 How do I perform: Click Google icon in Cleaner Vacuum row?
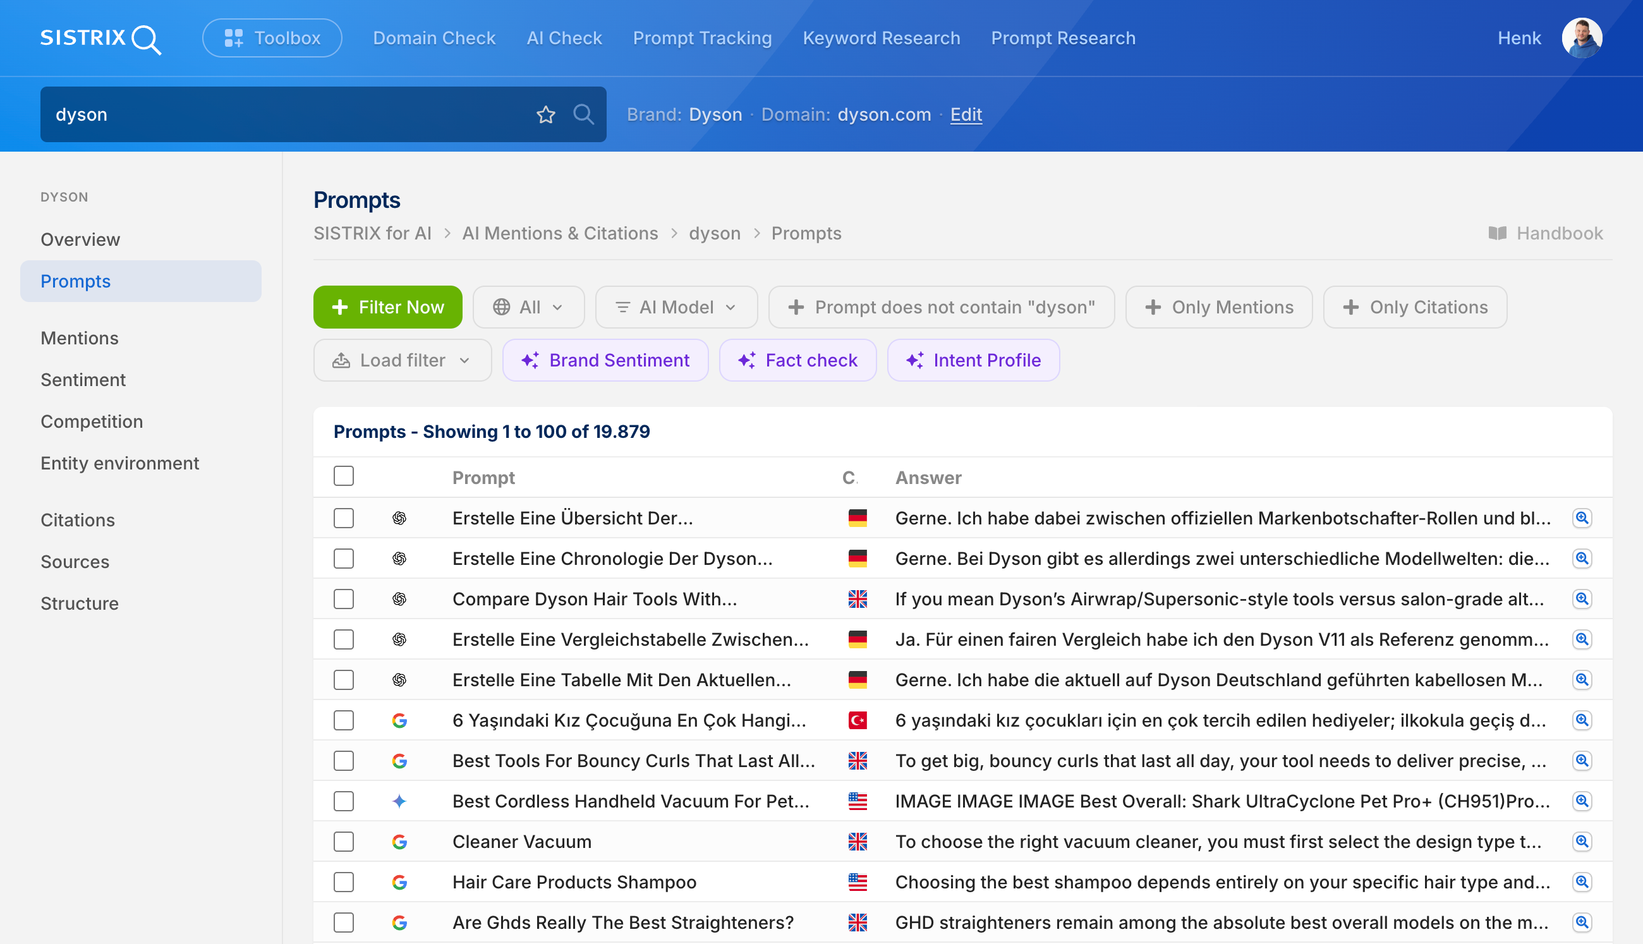399,842
